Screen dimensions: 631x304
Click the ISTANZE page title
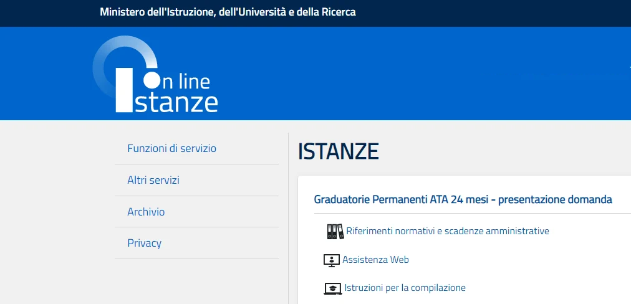[x=339, y=151]
